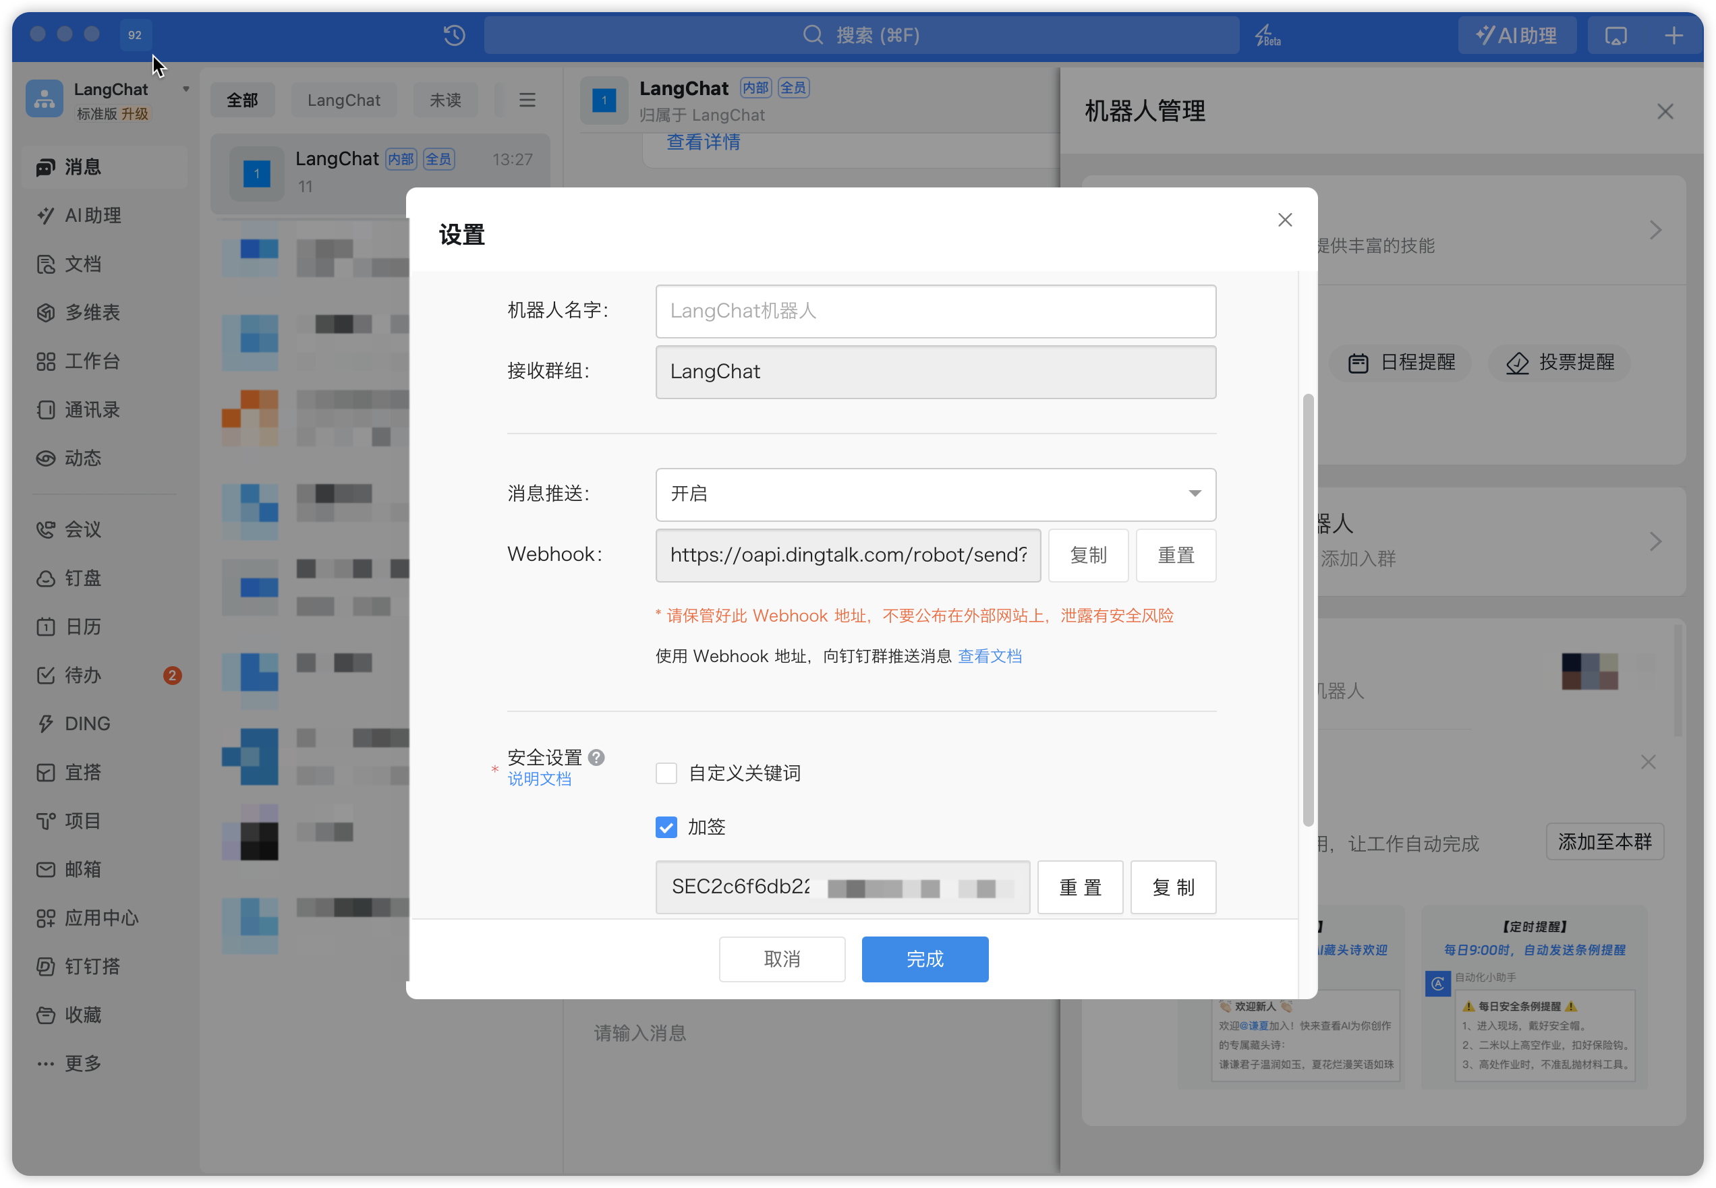This screenshot has height=1188, width=1716.
Task: Click the 完成 button
Action: (x=925, y=959)
